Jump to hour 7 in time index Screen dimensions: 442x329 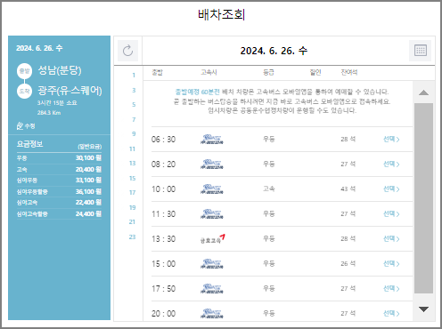click(134, 119)
